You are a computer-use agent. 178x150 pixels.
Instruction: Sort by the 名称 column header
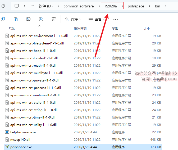(11, 29)
